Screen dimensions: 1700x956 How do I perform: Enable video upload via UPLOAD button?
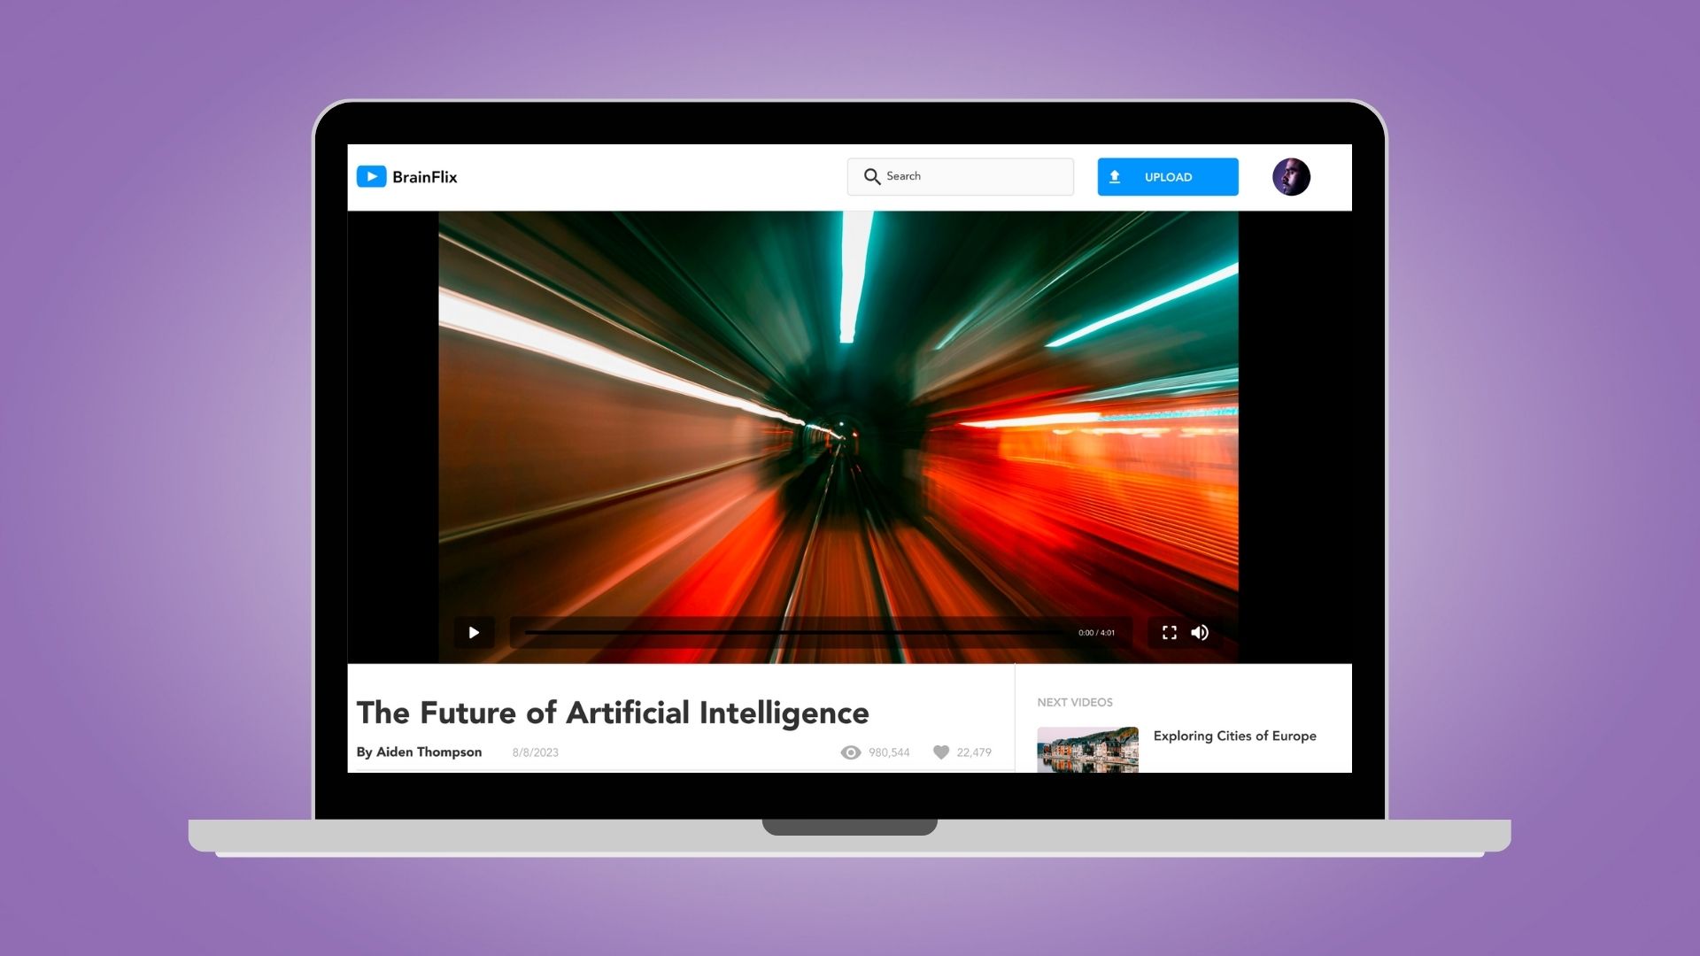tap(1166, 176)
